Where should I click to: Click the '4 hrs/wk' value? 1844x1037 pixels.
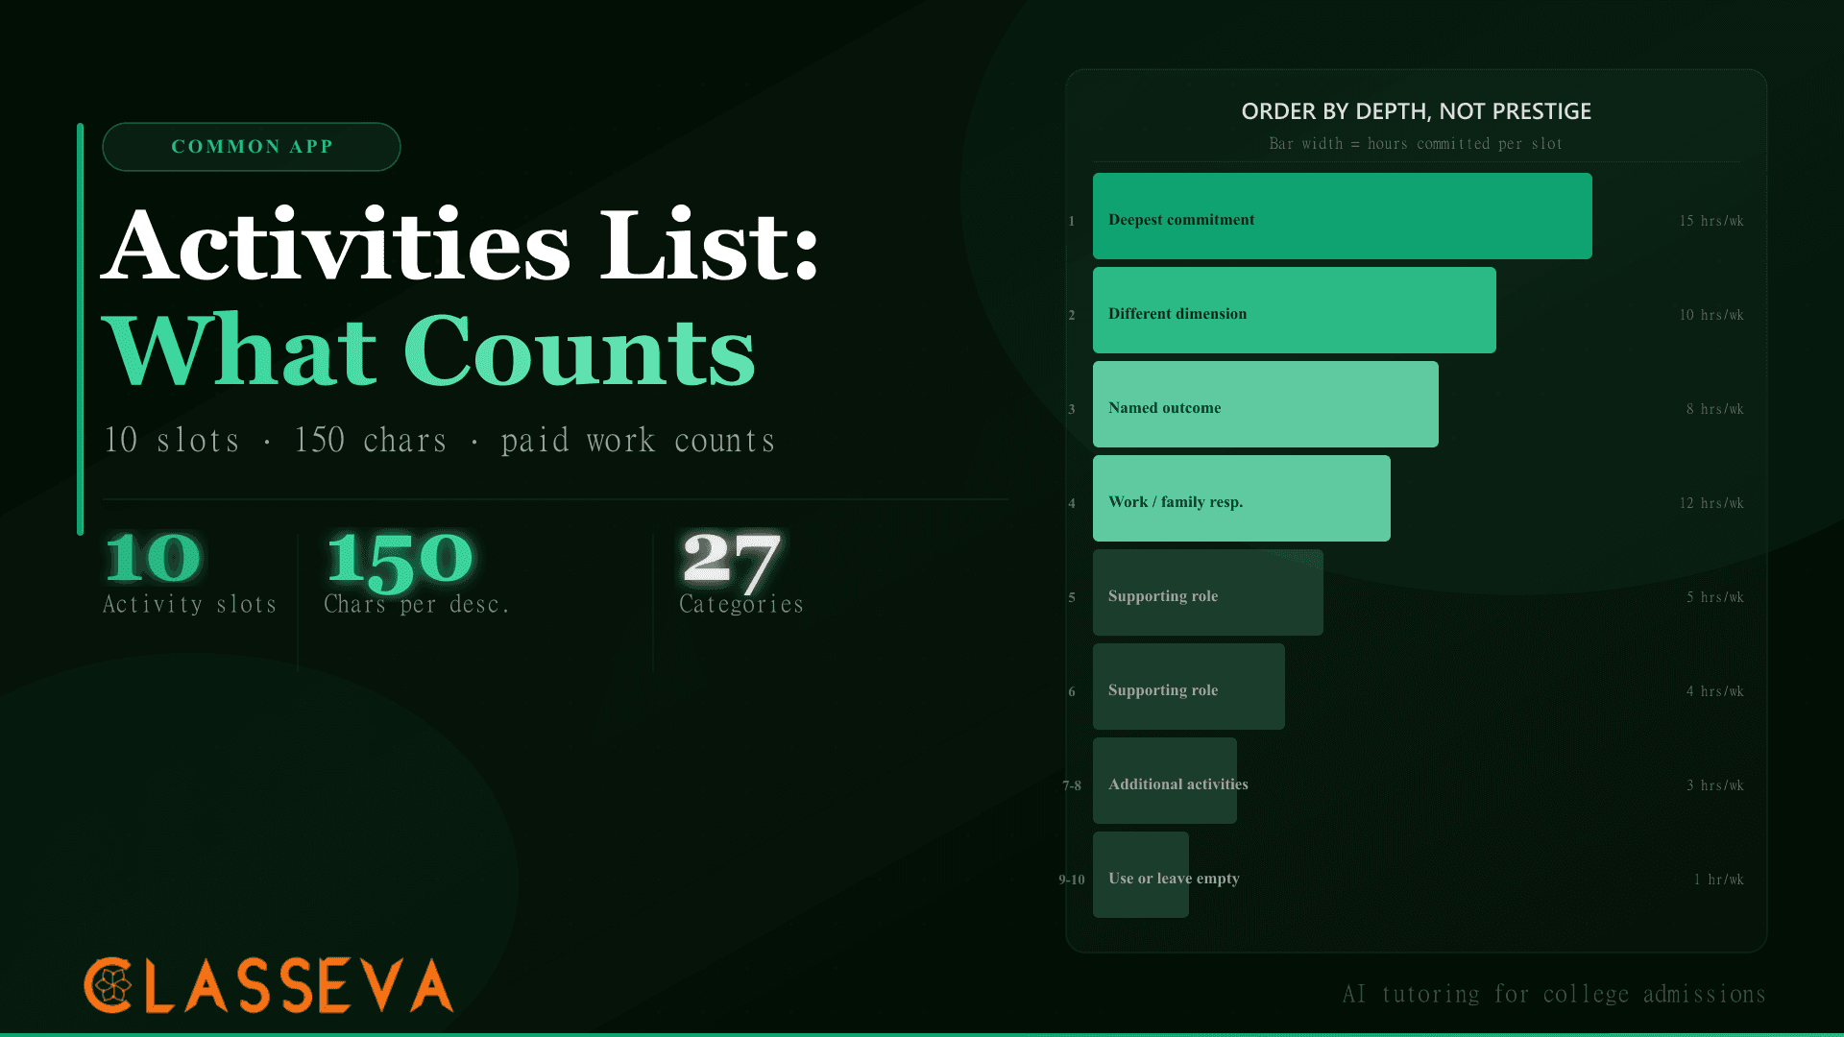pos(1715,691)
